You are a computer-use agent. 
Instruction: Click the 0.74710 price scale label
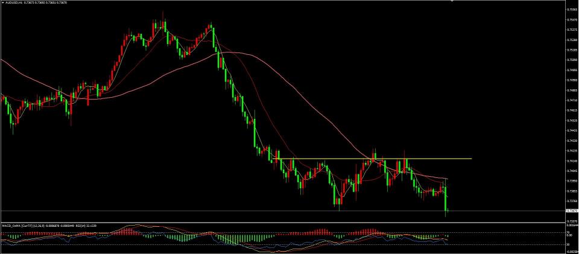click(572, 100)
